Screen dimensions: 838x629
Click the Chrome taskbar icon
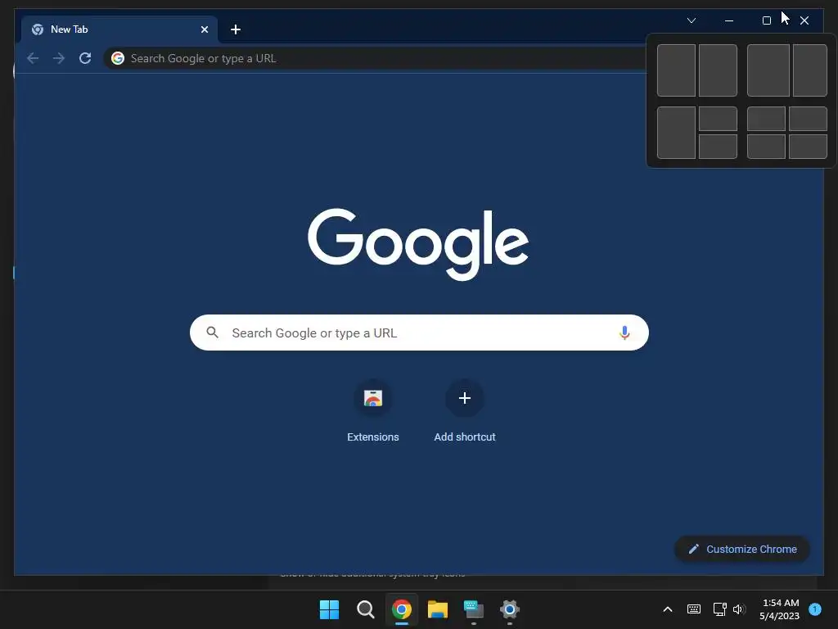(401, 609)
